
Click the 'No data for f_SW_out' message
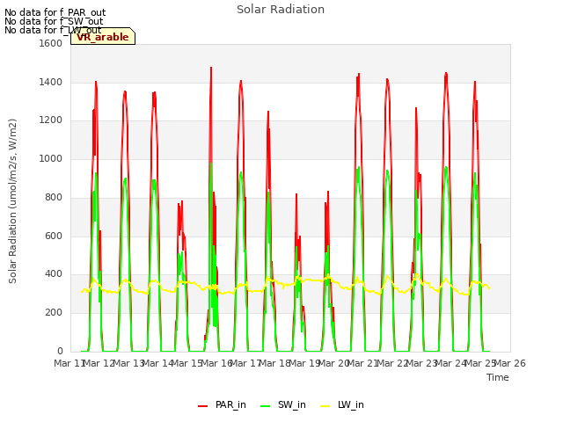(x=54, y=21)
